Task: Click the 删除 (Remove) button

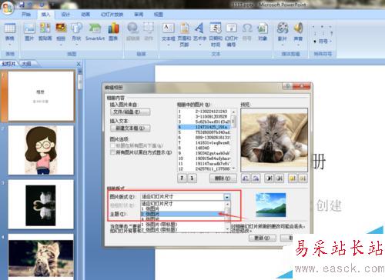Action: 223,178
